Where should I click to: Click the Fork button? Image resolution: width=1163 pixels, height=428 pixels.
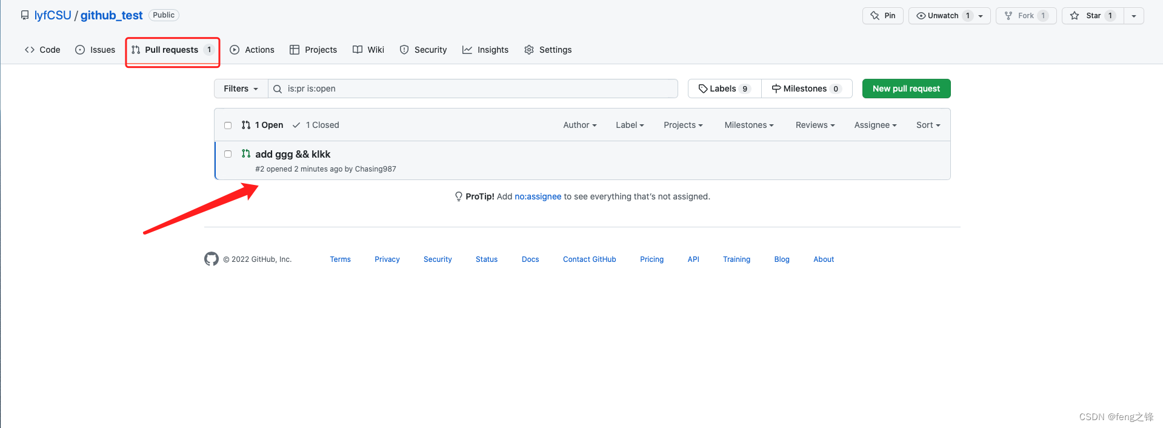(x=1026, y=16)
